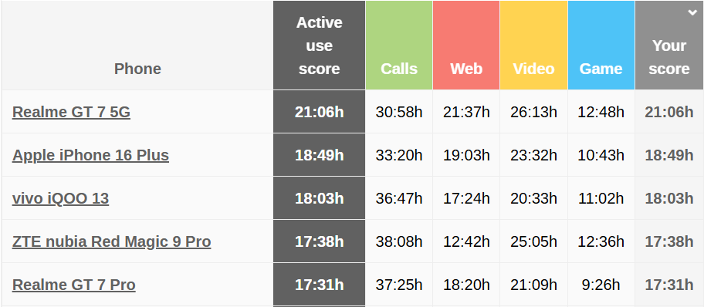This screenshot has width=704, height=307.
Task: Toggle the red Web column header
Action: (466, 46)
